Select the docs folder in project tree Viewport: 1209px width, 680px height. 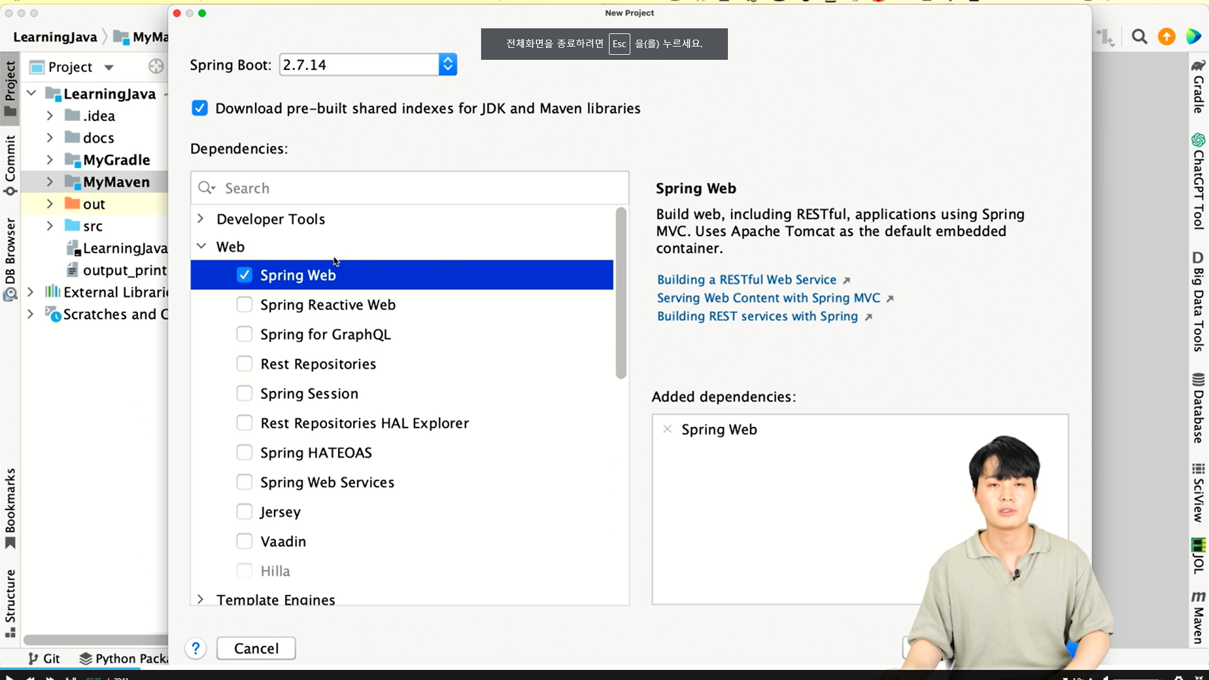click(98, 138)
